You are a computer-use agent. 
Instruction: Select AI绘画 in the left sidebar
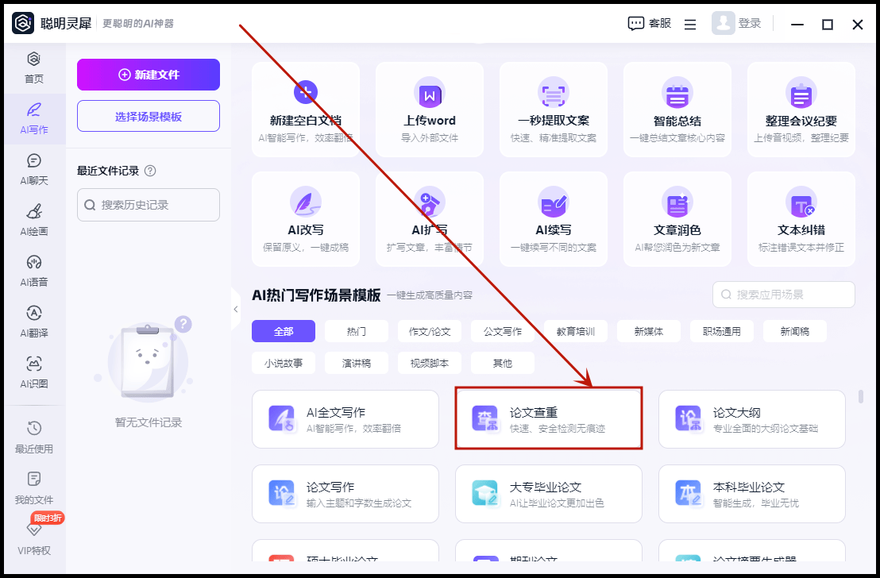pos(33,219)
